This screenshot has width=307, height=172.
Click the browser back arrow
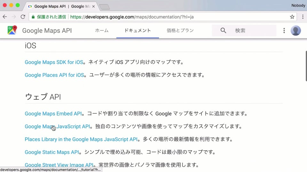tap(5, 17)
